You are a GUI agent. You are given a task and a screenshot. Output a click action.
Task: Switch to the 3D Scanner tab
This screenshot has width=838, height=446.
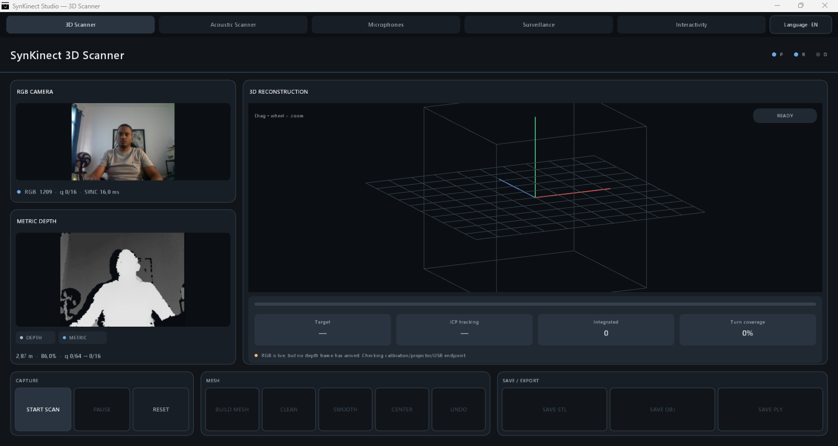[81, 25]
